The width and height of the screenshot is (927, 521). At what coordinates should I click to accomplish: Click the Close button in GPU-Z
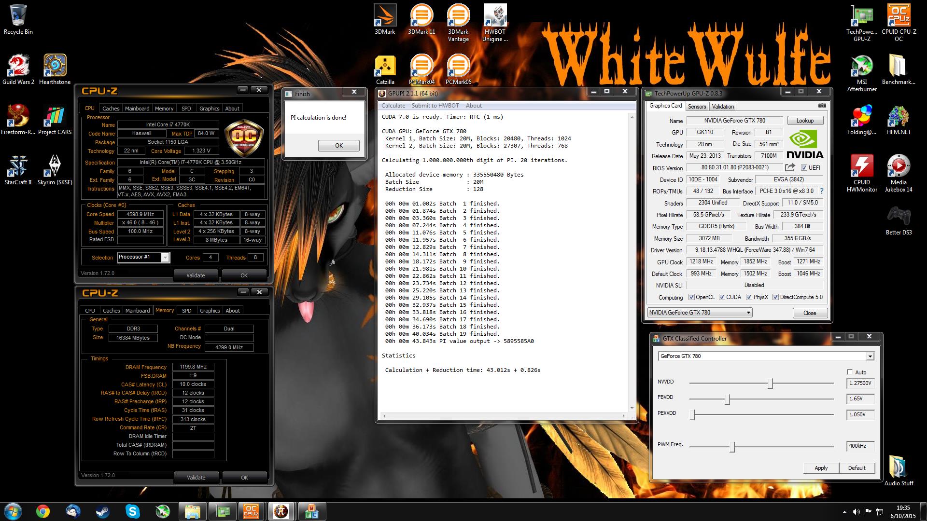(x=810, y=313)
